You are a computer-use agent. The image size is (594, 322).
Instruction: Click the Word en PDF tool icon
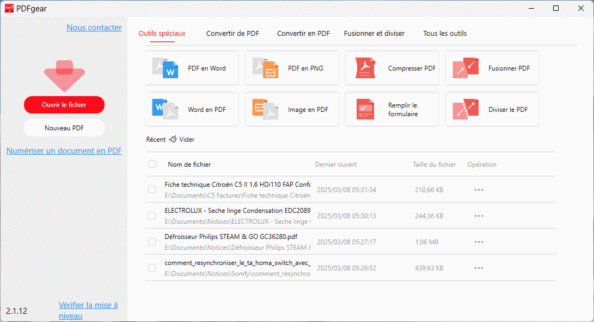(x=165, y=109)
